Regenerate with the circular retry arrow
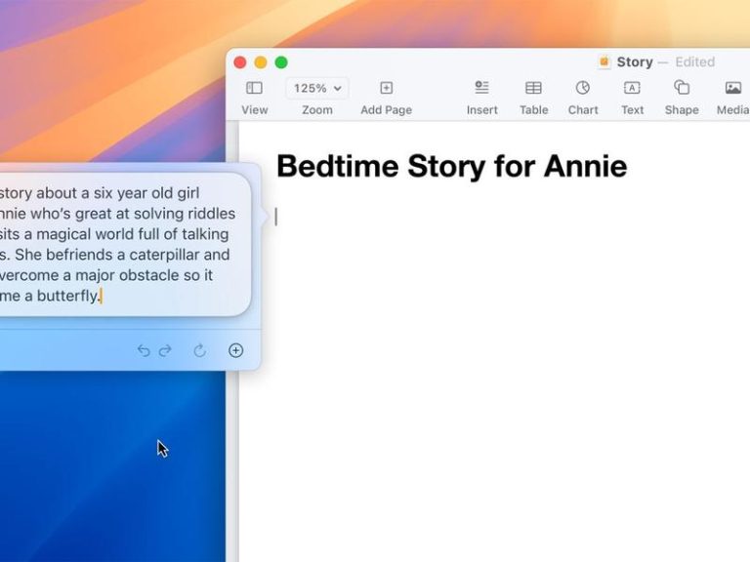This screenshot has width=750, height=562. (200, 351)
